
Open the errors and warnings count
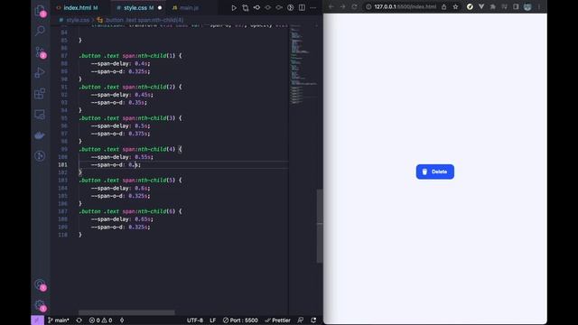point(100,320)
